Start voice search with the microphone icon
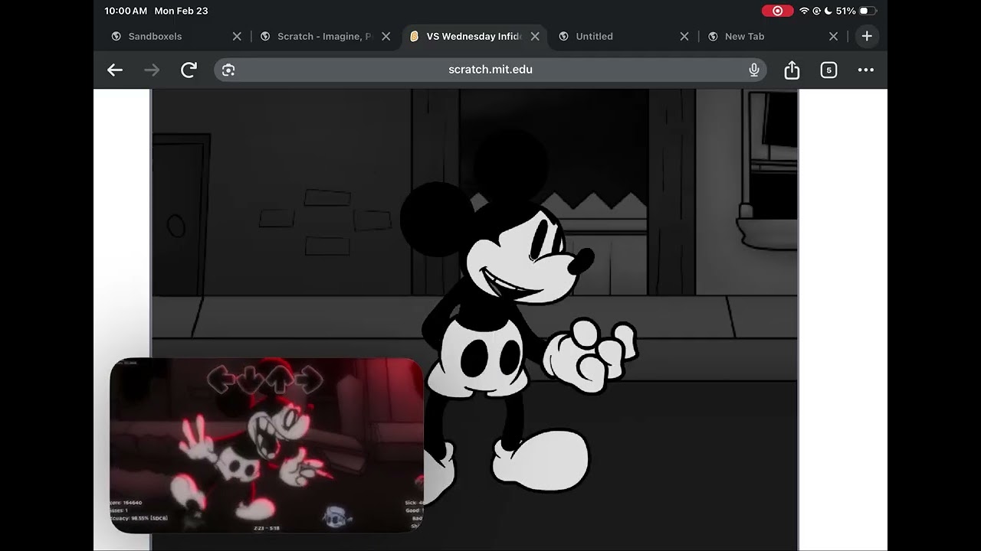Screen dimensions: 981x551 (x=754, y=70)
